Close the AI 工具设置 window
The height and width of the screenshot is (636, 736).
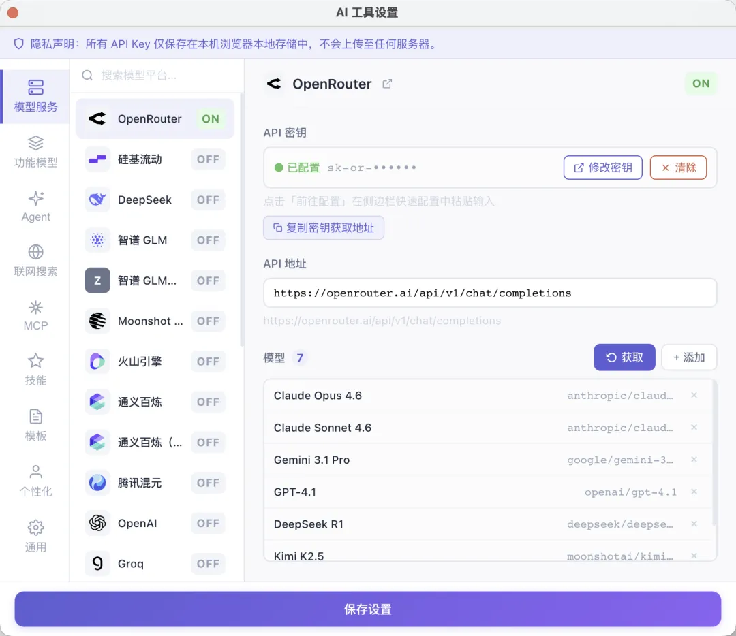[x=13, y=13]
